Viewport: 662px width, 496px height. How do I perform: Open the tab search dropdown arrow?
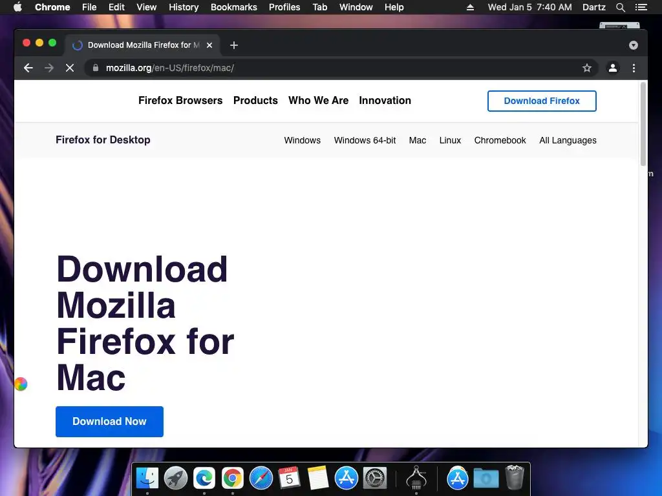[634, 45]
